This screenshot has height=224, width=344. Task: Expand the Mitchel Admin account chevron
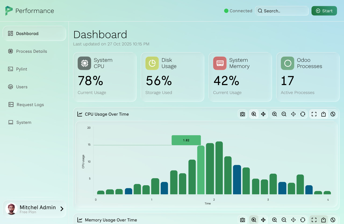point(62,209)
